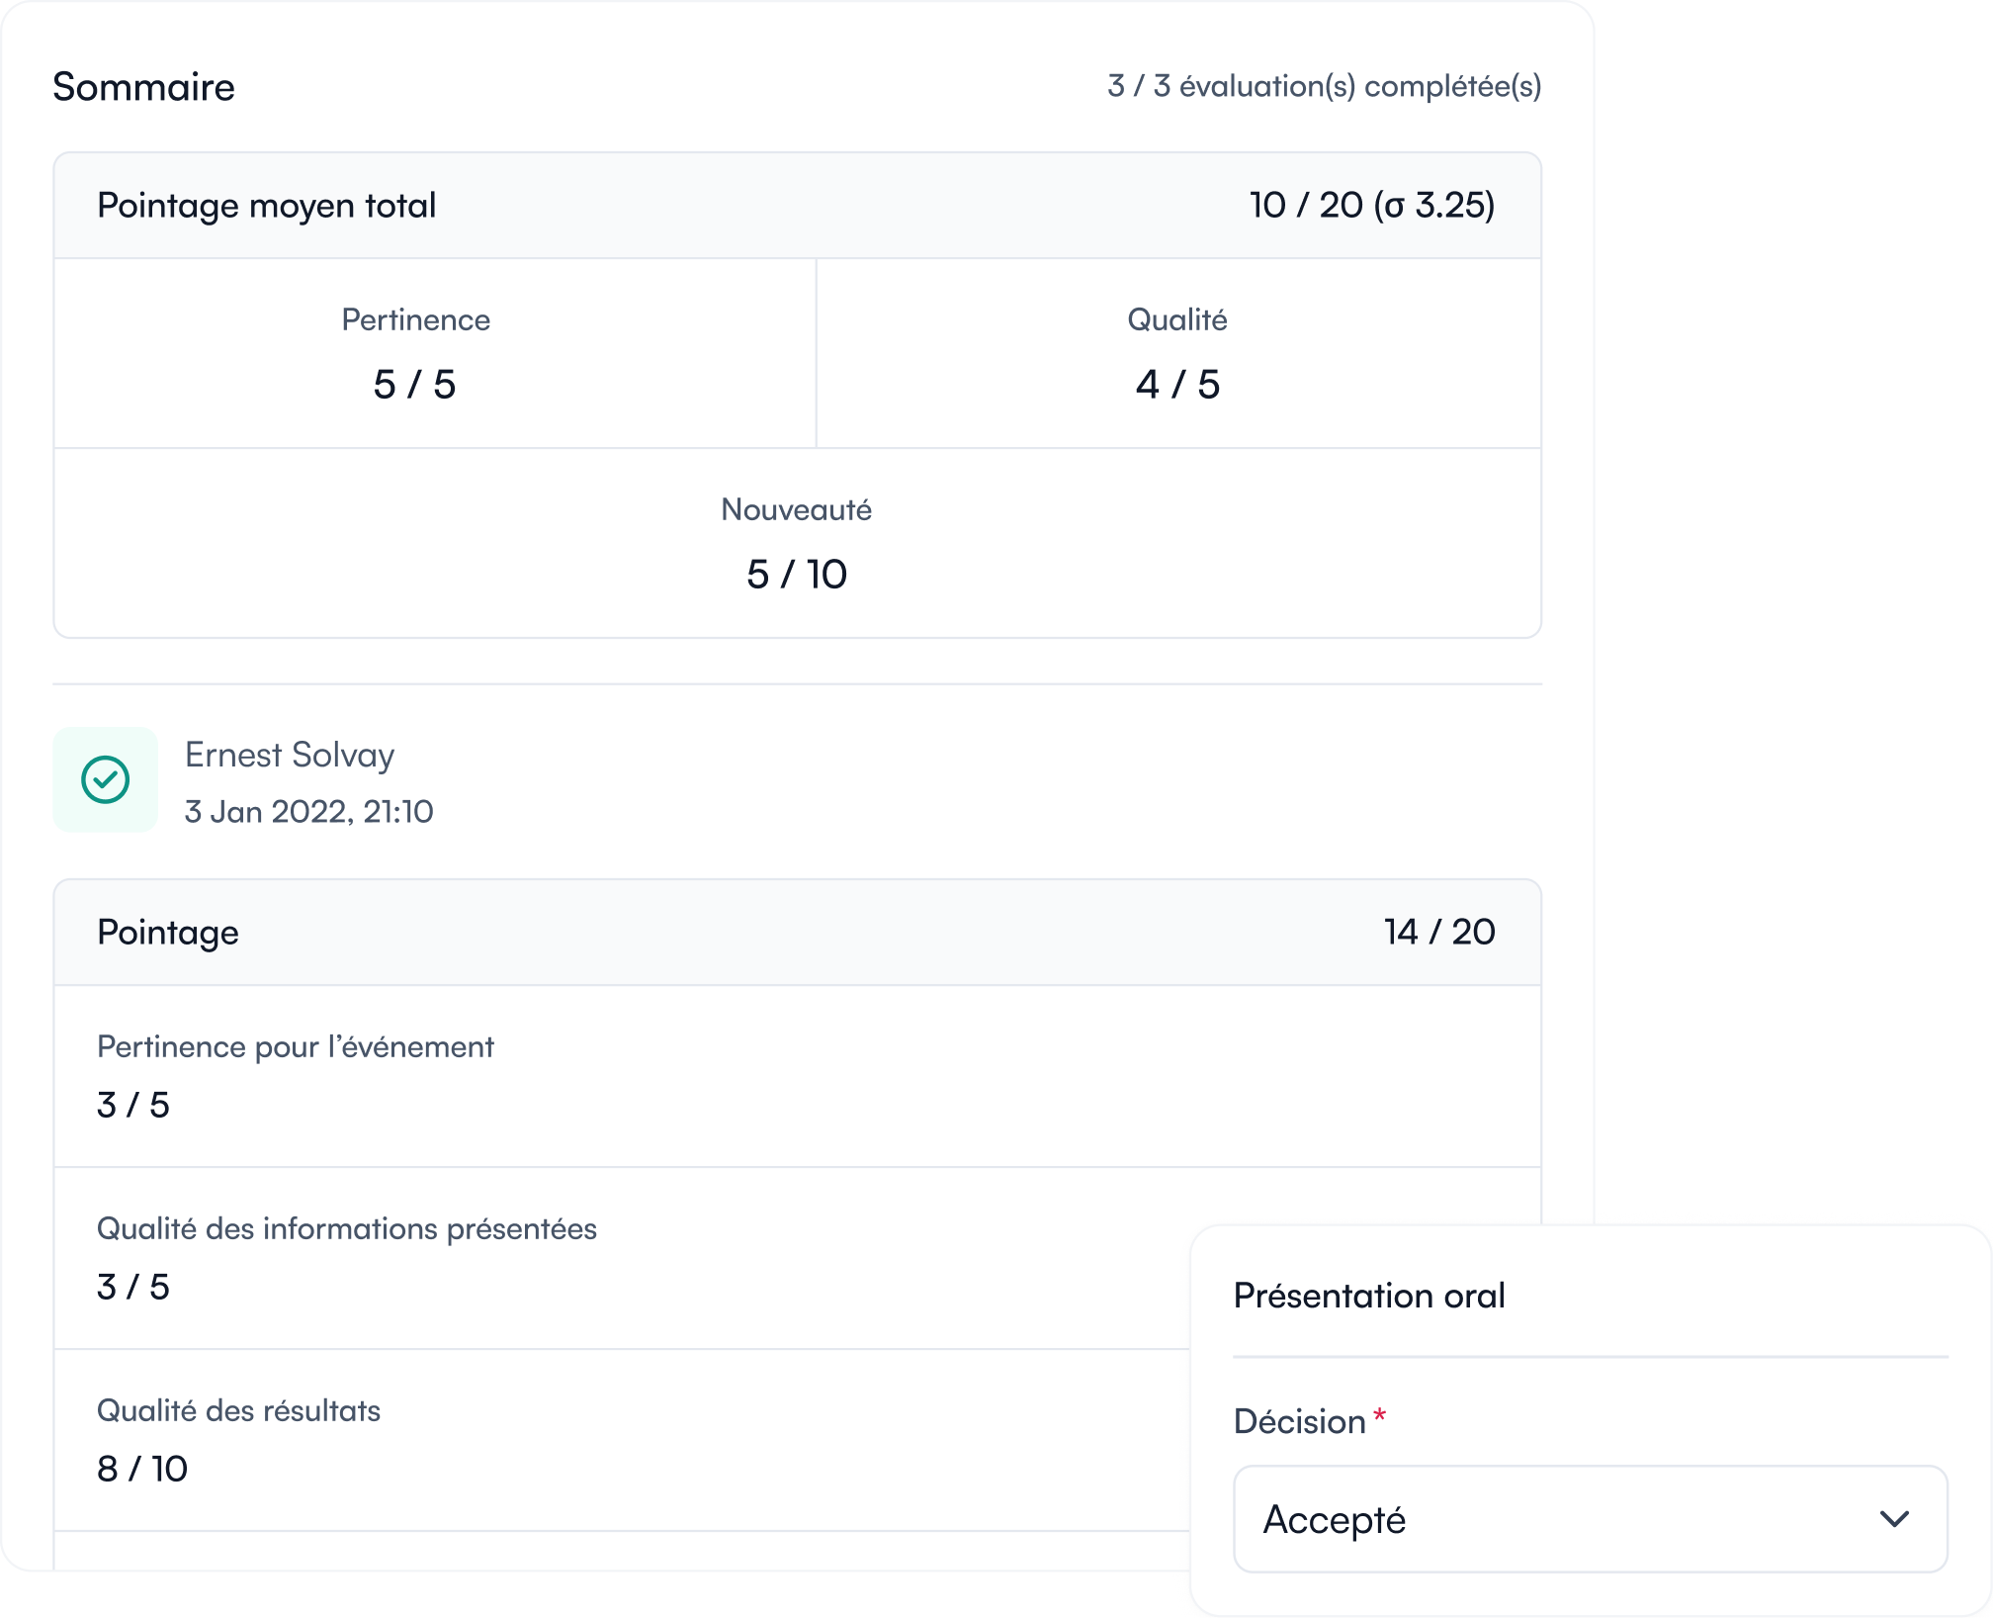Click the '3 / 3 évaluation(s) complétée(s)' text
Image resolution: width=1993 pixels, height=1618 pixels.
pos(1324,87)
